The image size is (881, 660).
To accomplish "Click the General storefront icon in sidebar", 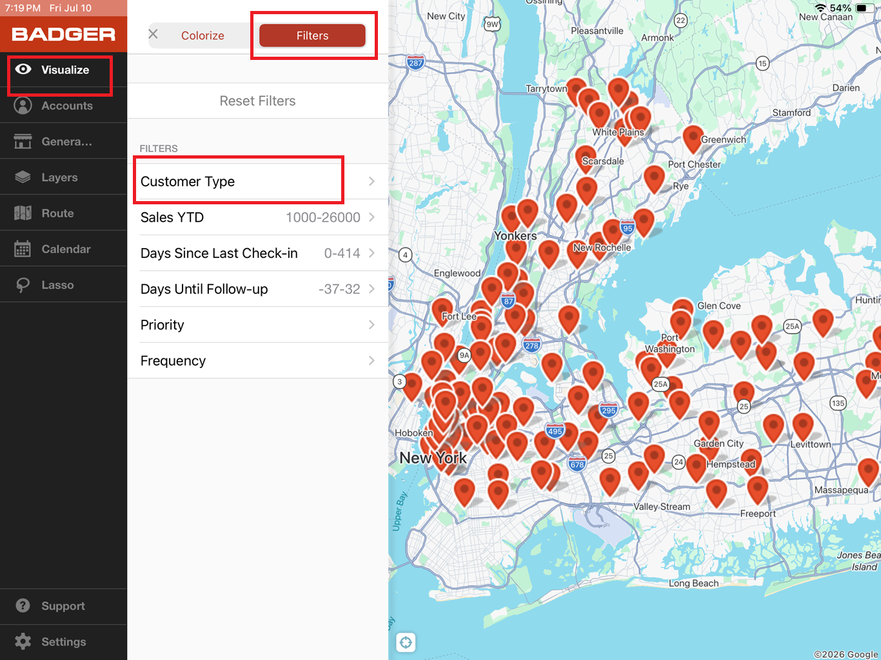I will (x=23, y=142).
